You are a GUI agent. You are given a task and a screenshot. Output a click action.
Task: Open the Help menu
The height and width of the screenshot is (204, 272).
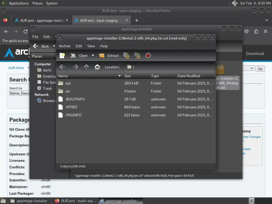click(104, 46)
